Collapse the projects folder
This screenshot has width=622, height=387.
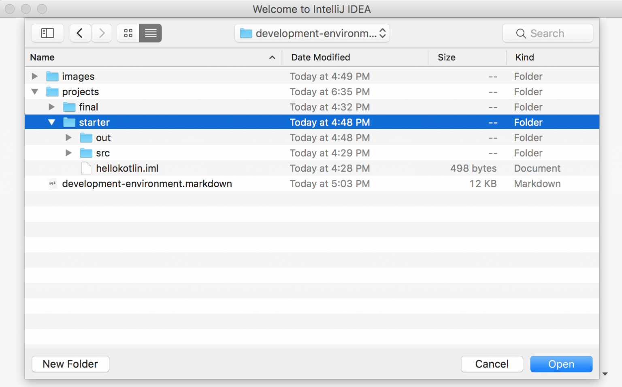coord(35,92)
